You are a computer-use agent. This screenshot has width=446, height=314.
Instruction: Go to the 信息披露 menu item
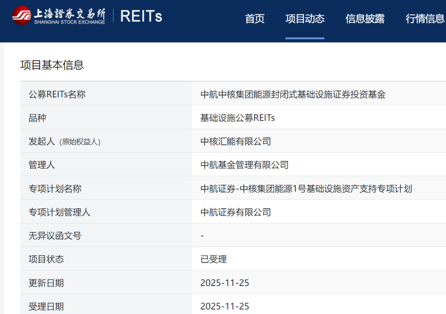coord(365,19)
